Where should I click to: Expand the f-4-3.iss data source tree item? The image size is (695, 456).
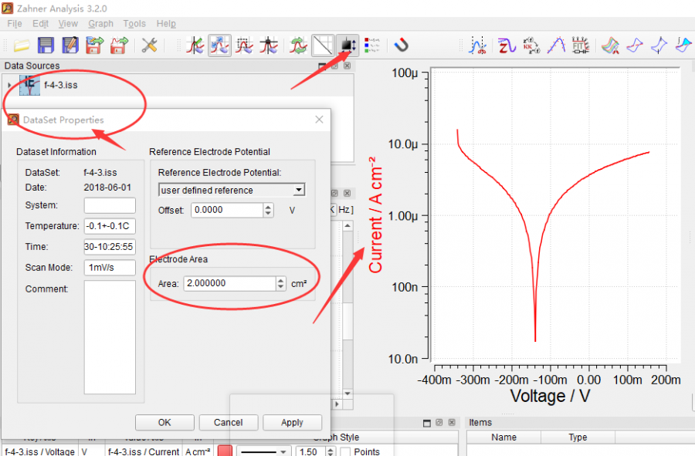tap(9, 85)
